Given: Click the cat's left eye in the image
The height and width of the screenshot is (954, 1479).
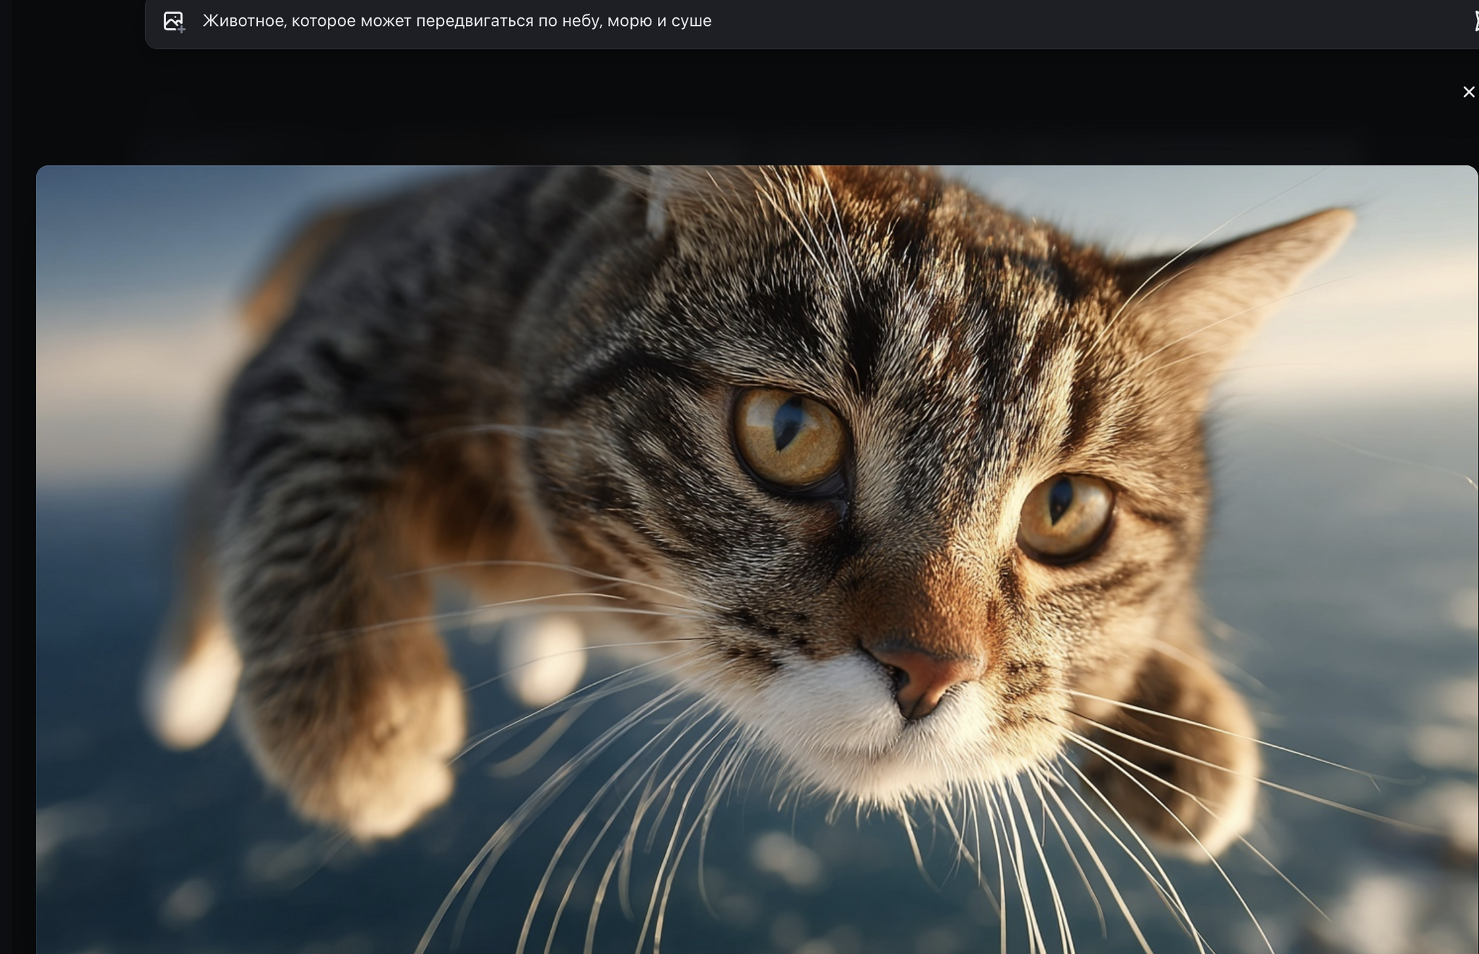Looking at the screenshot, I should pos(791,437).
